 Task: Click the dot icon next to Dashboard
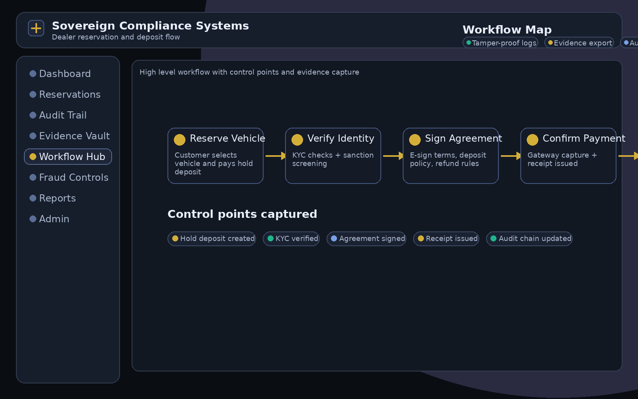32,73
